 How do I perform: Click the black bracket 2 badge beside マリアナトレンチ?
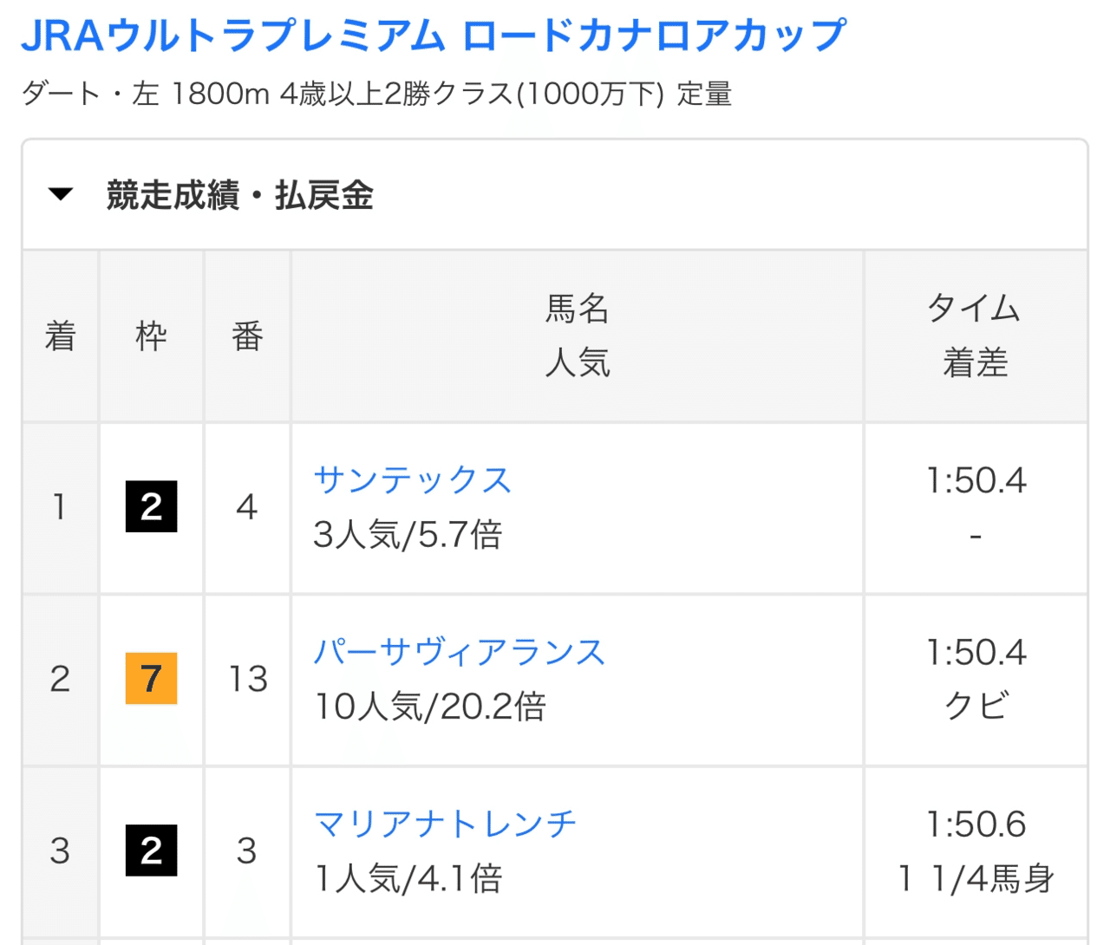[x=152, y=852]
